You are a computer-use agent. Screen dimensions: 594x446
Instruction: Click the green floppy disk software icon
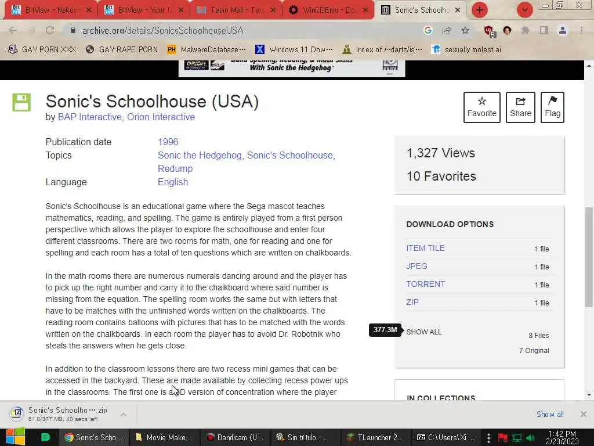[x=21, y=102]
